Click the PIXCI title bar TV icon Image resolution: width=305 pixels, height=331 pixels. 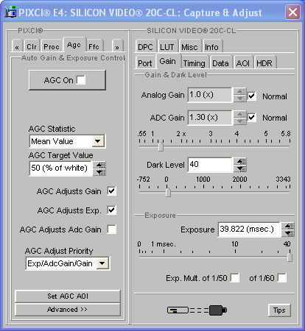coord(10,13)
